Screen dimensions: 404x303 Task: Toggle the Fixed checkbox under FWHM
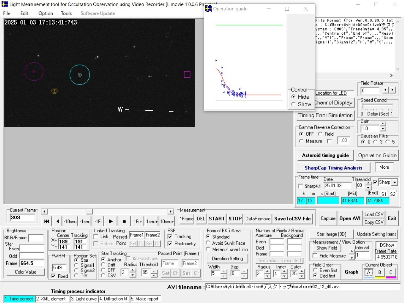(x=53, y=276)
